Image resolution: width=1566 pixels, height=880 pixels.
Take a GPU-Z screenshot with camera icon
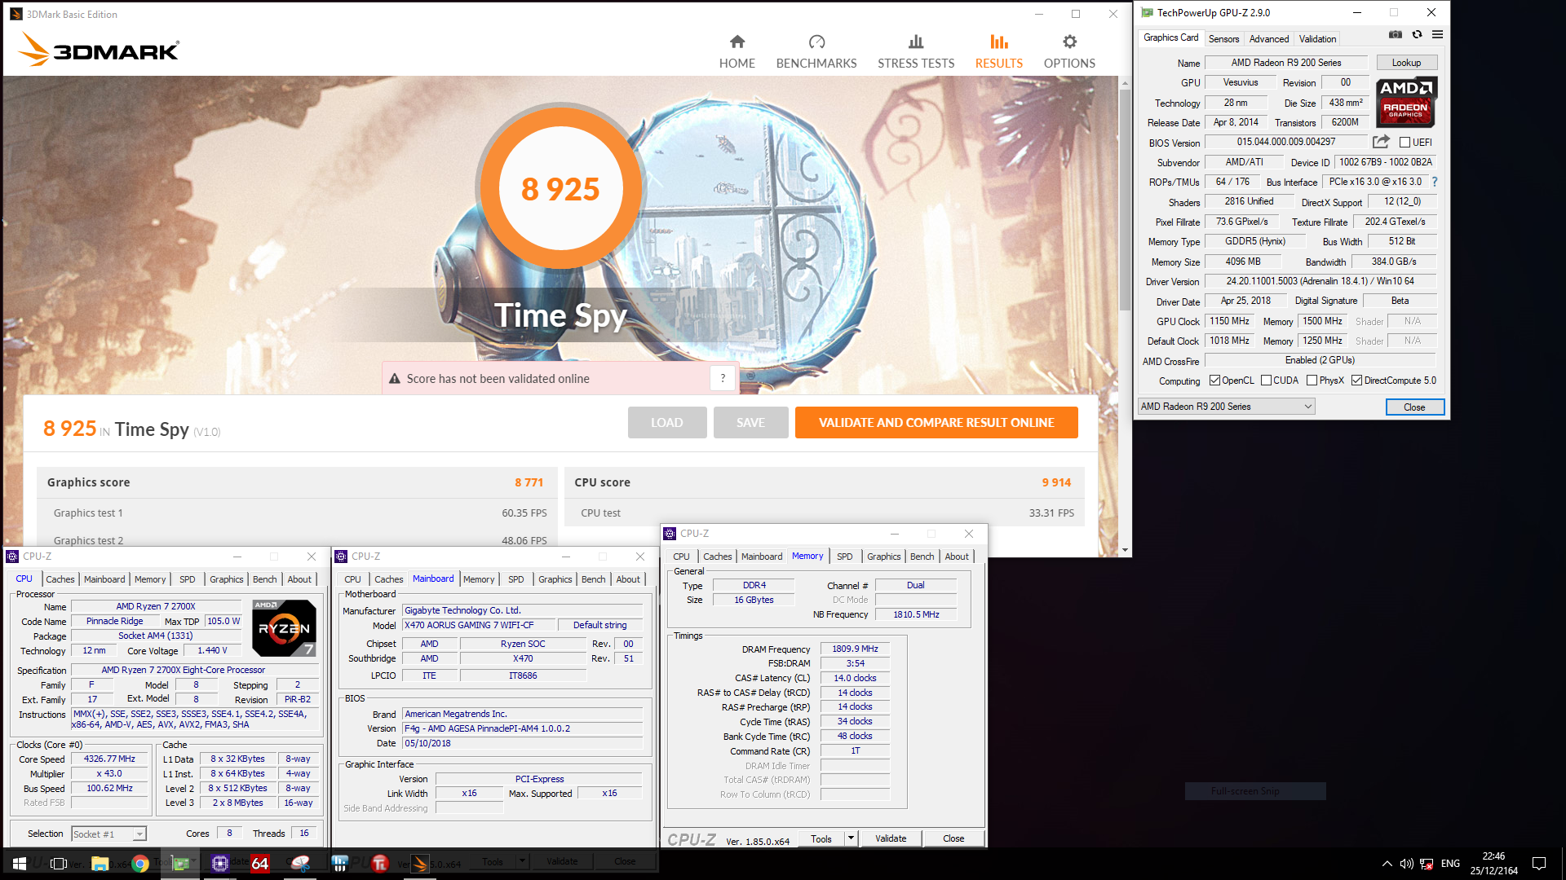tap(1396, 35)
